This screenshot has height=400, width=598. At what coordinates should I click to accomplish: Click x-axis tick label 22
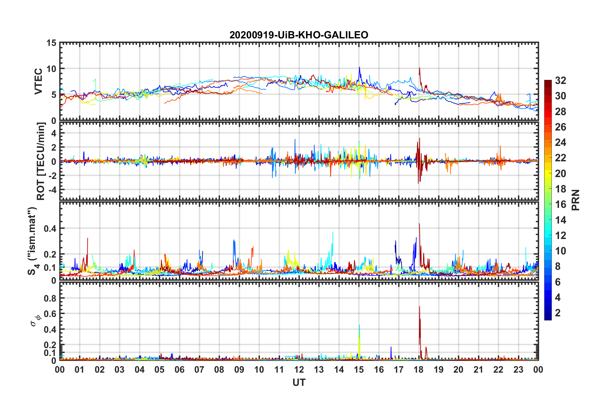click(x=498, y=369)
